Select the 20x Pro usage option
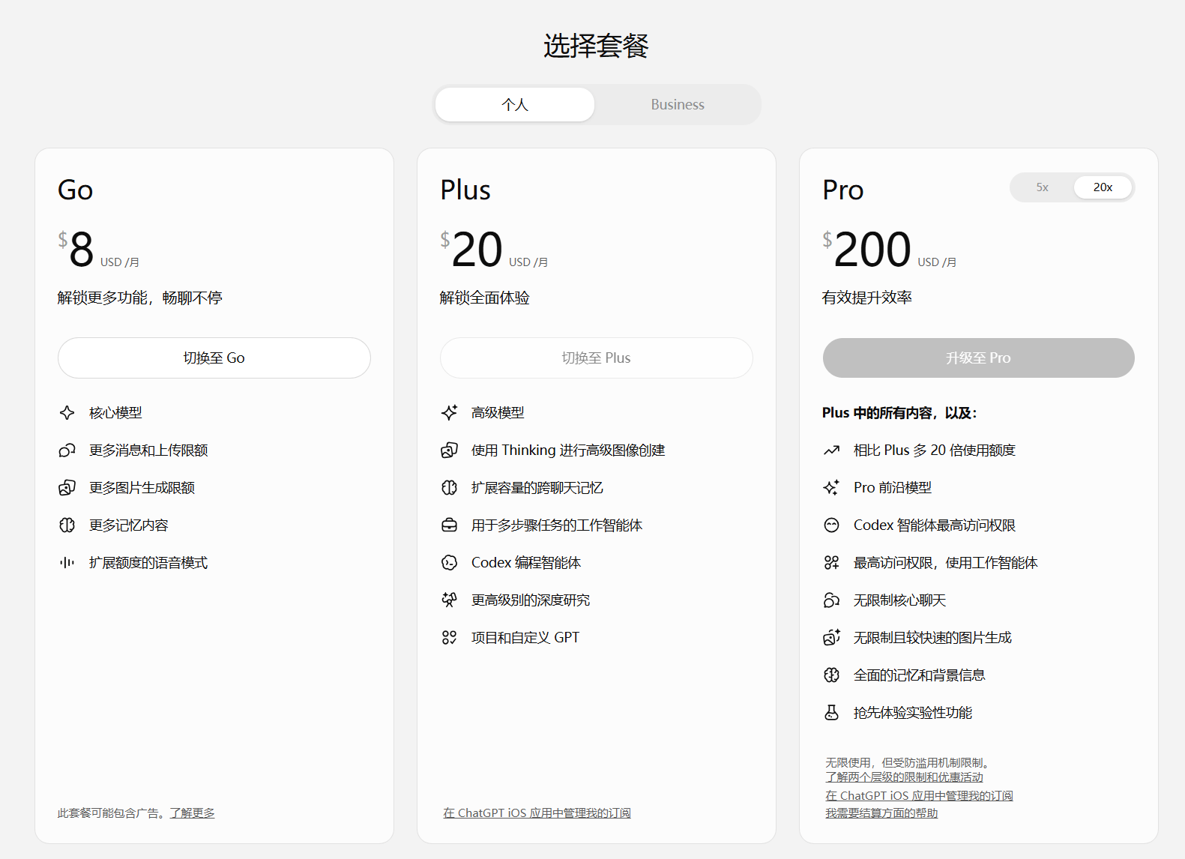 tap(1103, 187)
